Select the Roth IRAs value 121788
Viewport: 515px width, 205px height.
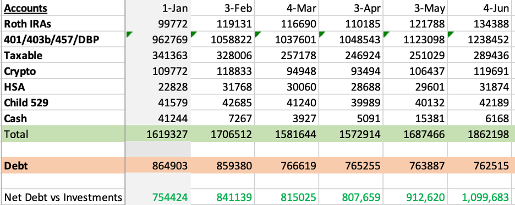tap(415, 24)
